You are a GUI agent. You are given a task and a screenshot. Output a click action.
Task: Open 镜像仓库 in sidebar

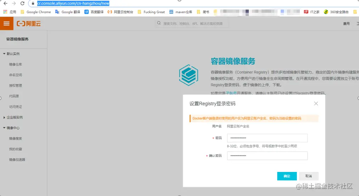[x=16, y=64]
